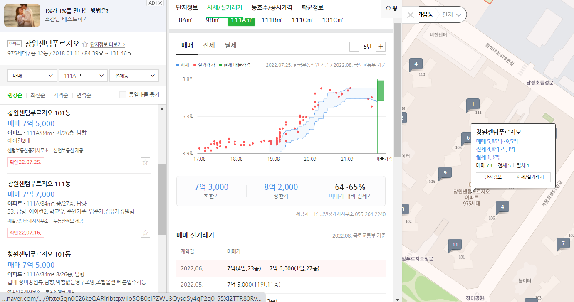This screenshot has width=574, height=302.
Task: Switch to 학군정보 tab
Action: tap(312, 7)
